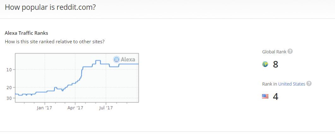Click the rank 10 label on y-axis
The height and width of the screenshot is (138, 335).
(x=10, y=70)
